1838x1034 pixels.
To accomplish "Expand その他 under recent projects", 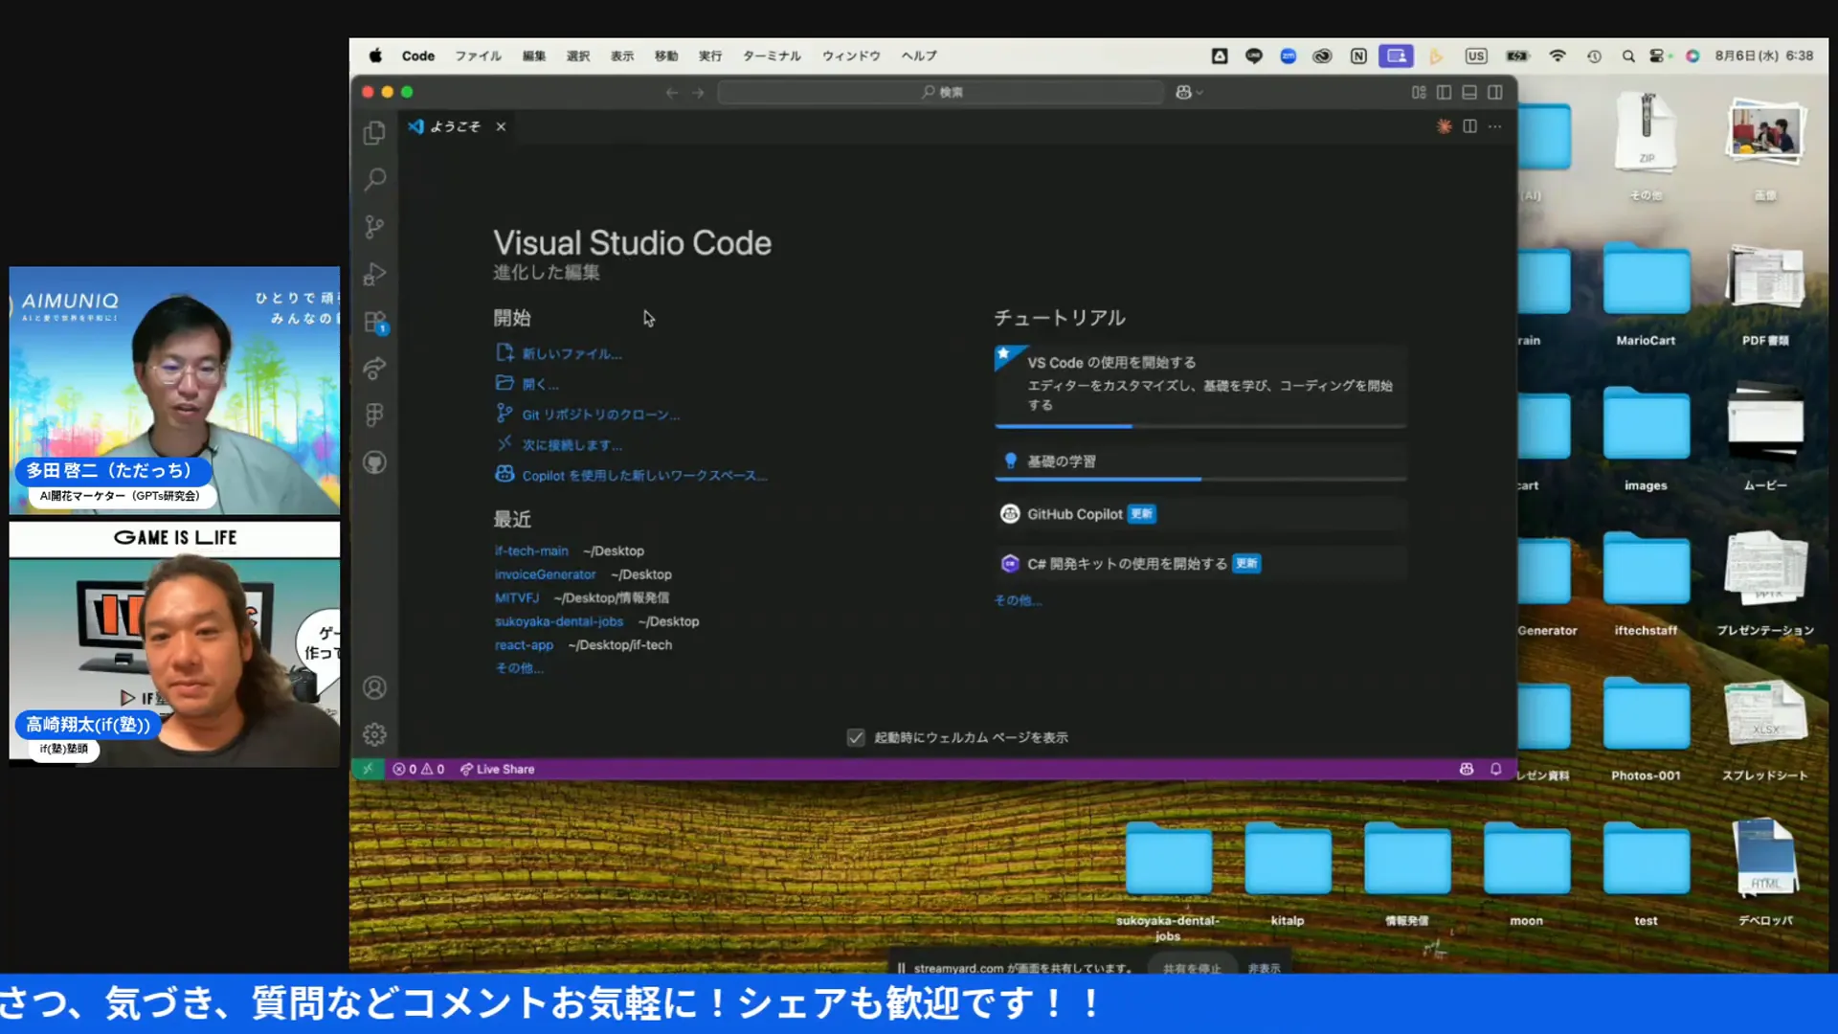I will pos(519,668).
